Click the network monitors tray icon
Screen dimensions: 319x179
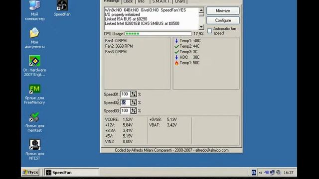272,173
